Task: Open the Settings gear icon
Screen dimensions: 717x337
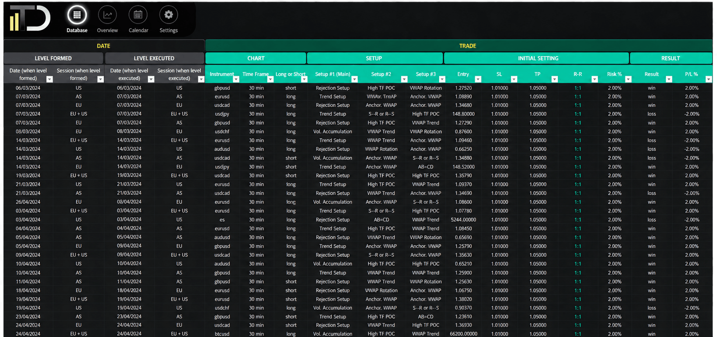Action: (x=169, y=15)
